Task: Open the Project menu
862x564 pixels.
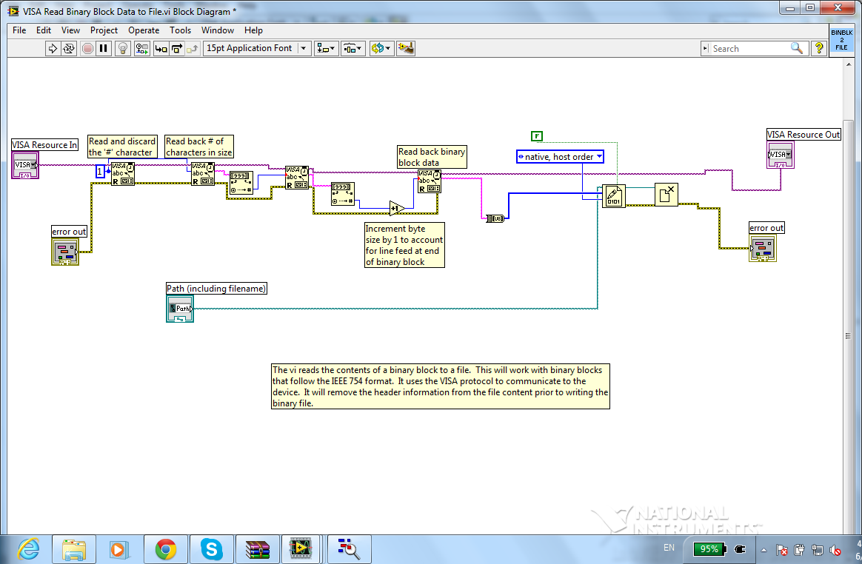Action: (104, 30)
